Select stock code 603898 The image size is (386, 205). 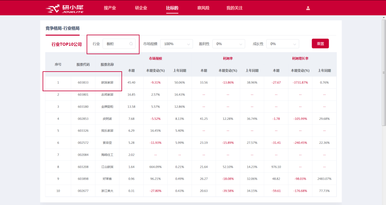tap(83, 179)
